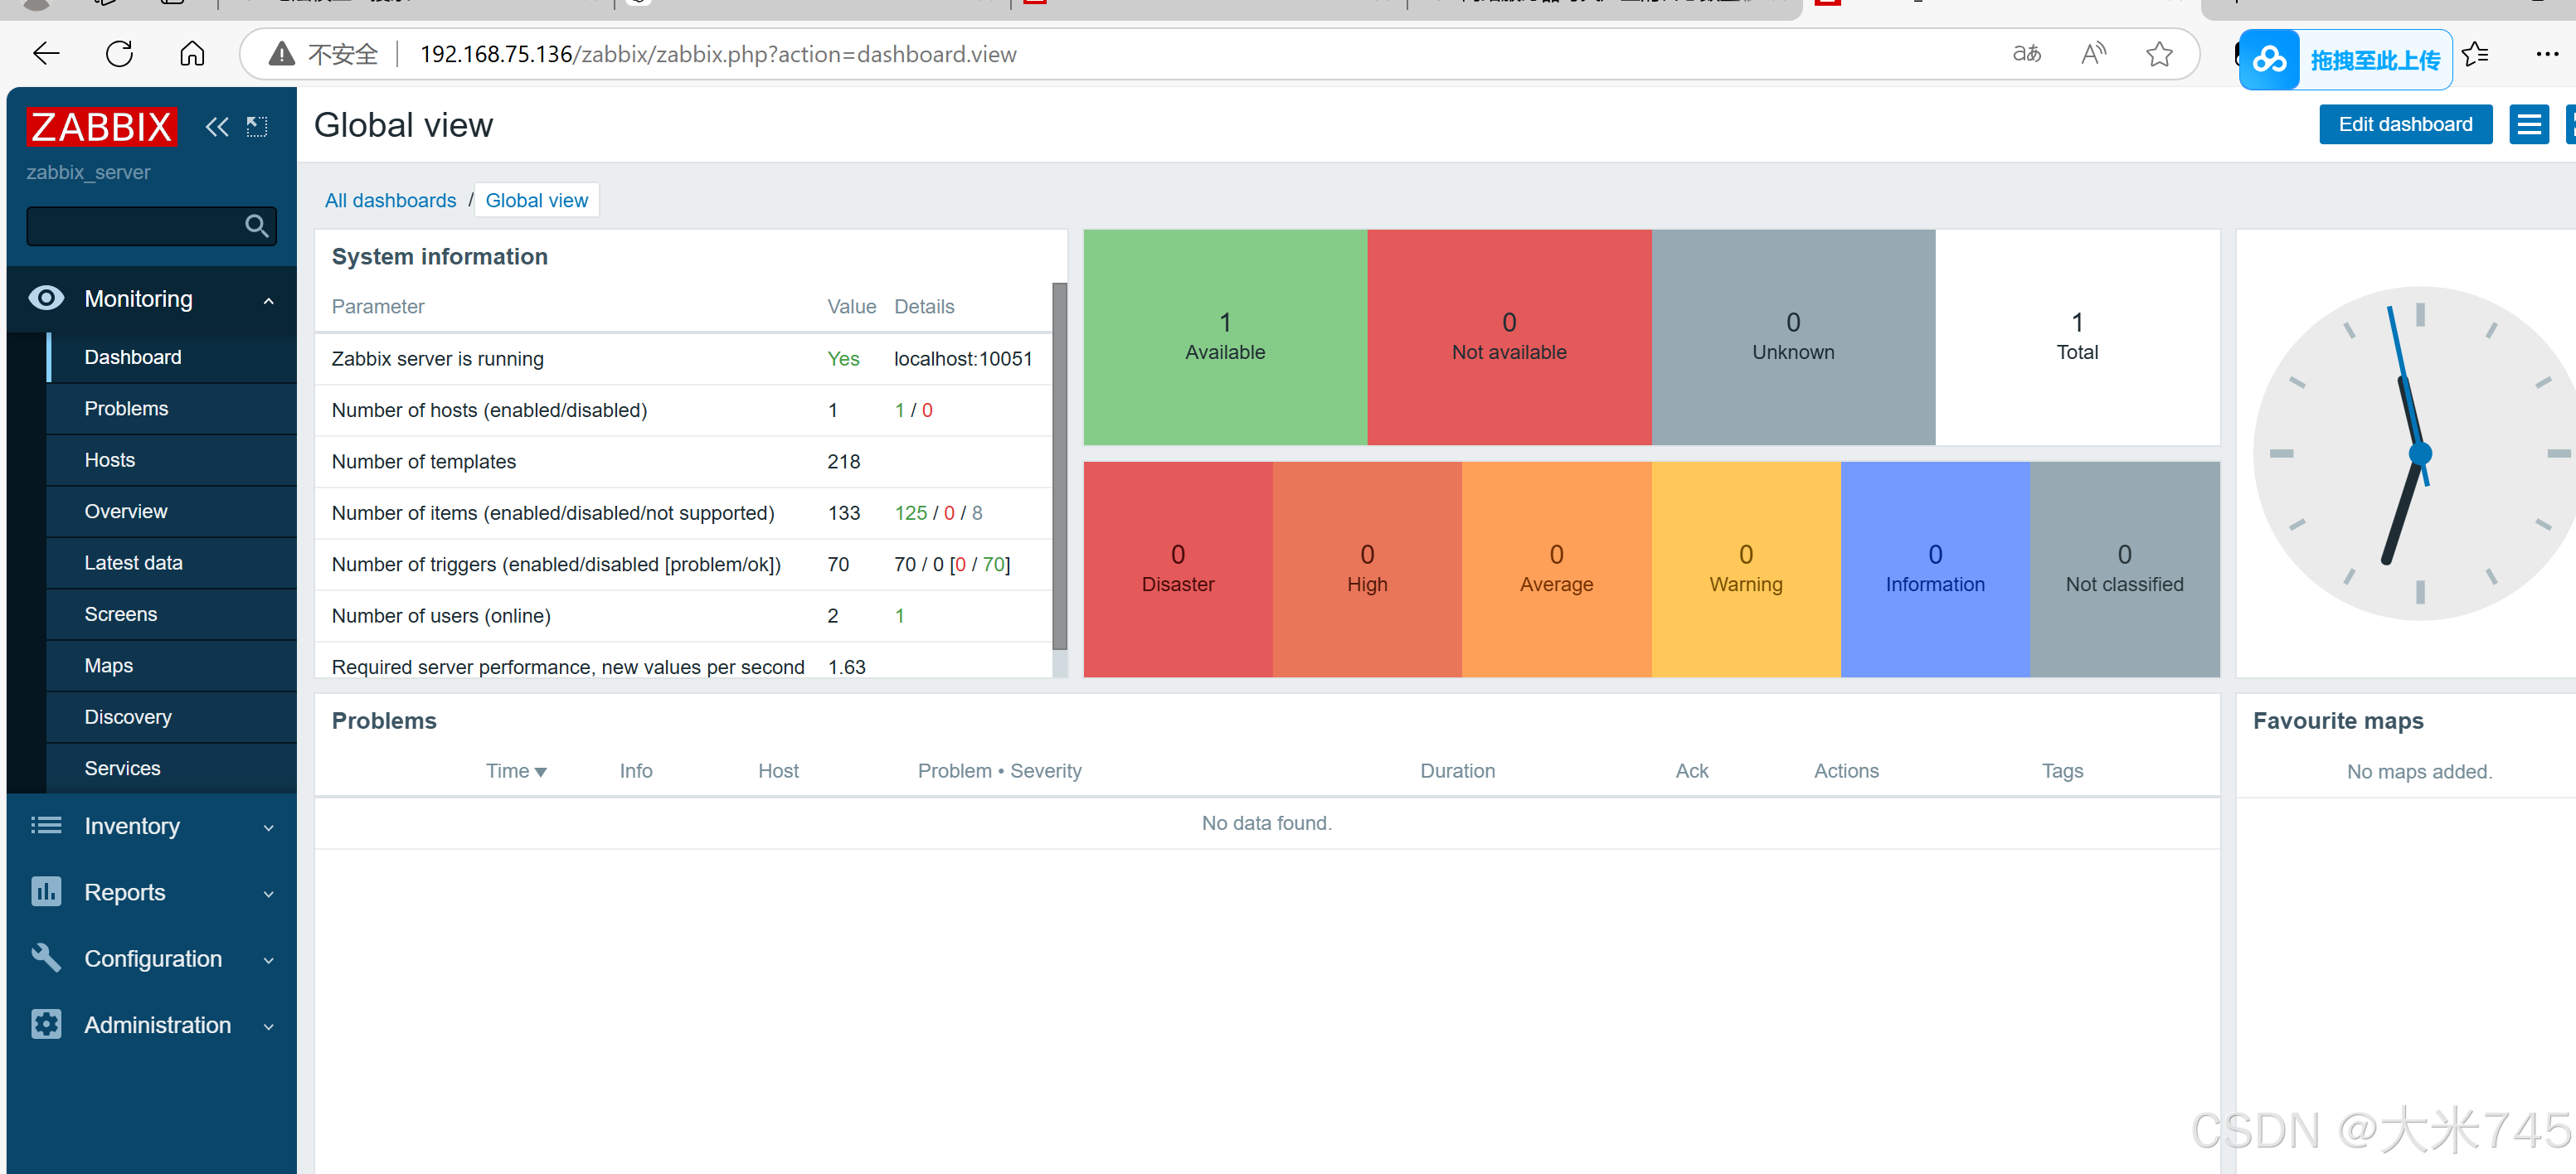2576x1174 pixels.
Task: Open the All dashboards link
Action: click(390, 201)
